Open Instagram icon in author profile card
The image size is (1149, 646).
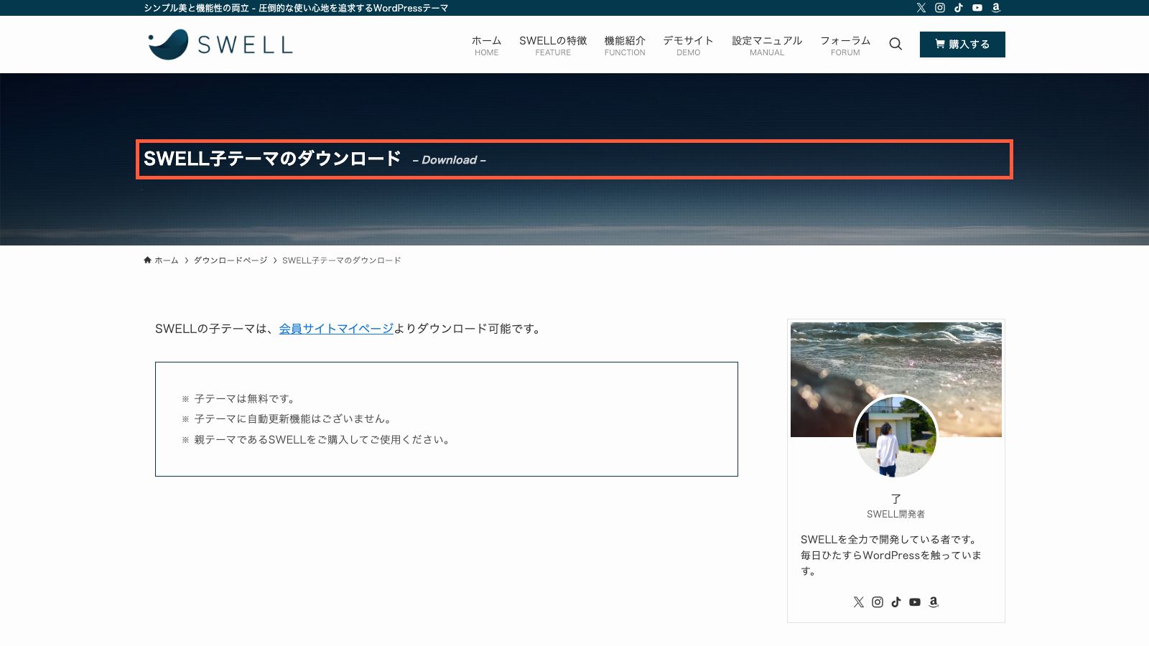878,602
